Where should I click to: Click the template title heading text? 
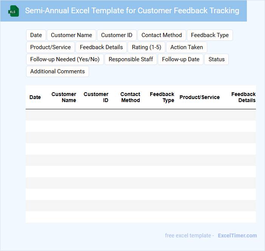coord(132,11)
